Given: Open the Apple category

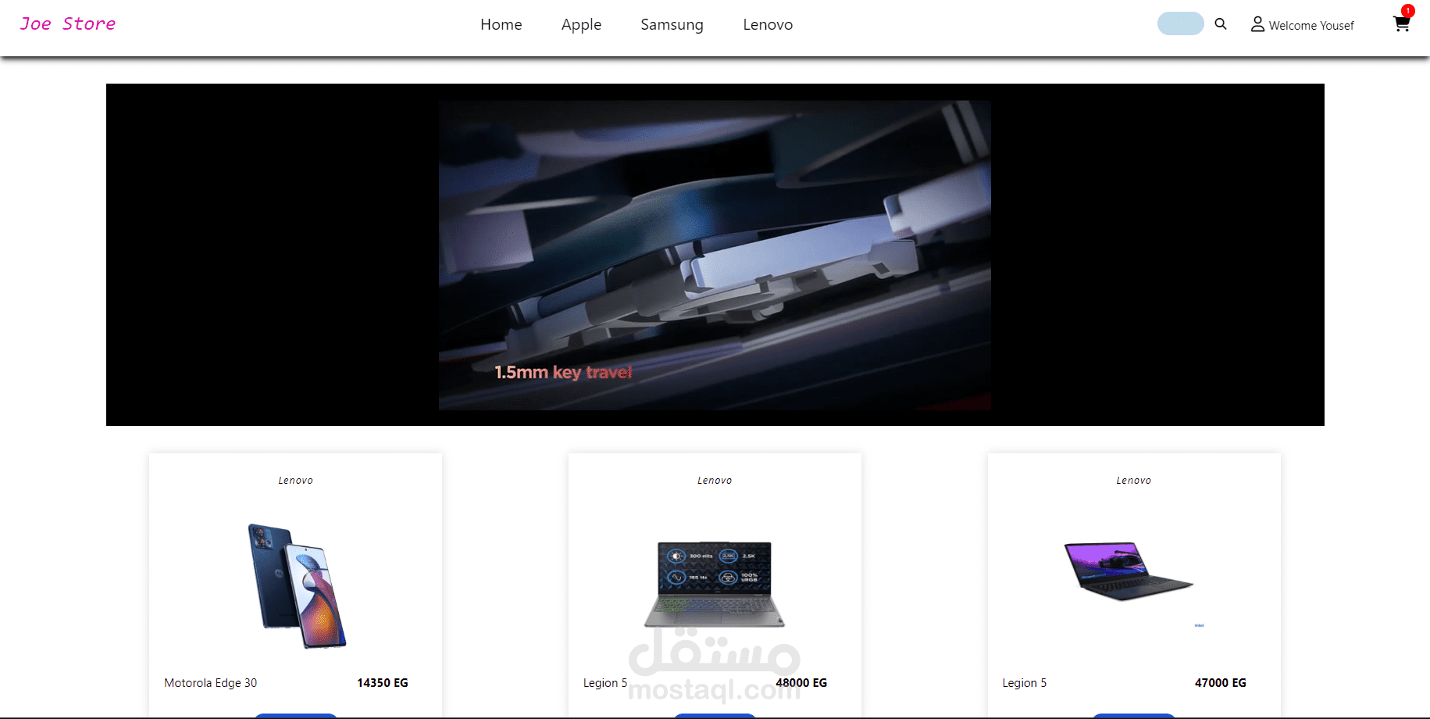Looking at the screenshot, I should (x=581, y=24).
